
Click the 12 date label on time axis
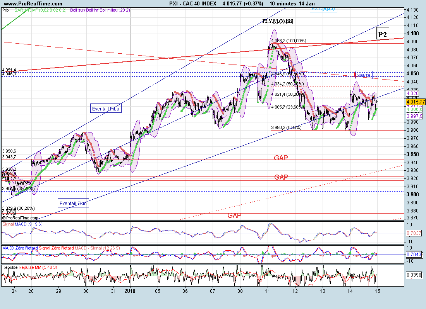tap(295, 291)
